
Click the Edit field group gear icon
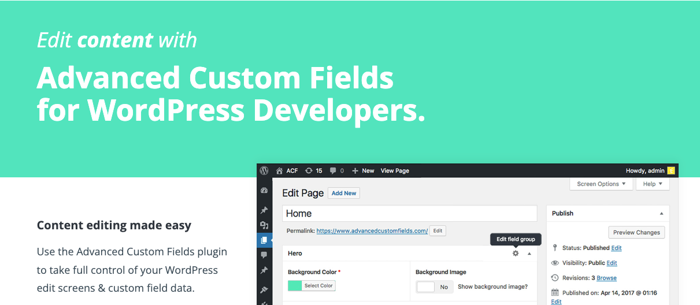pyautogui.click(x=516, y=253)
